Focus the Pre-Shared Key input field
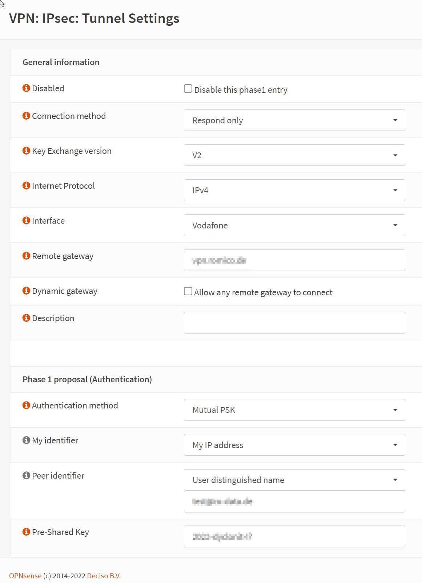422x583 pixels. pos(294,536)
